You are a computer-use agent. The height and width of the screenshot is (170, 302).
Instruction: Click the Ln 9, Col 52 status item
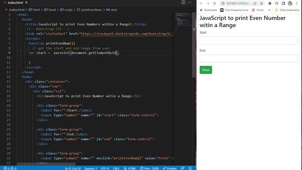click(73, 168)
